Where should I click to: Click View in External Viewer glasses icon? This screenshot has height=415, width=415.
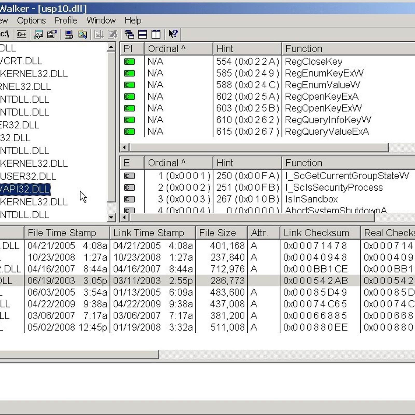(39, 34)
